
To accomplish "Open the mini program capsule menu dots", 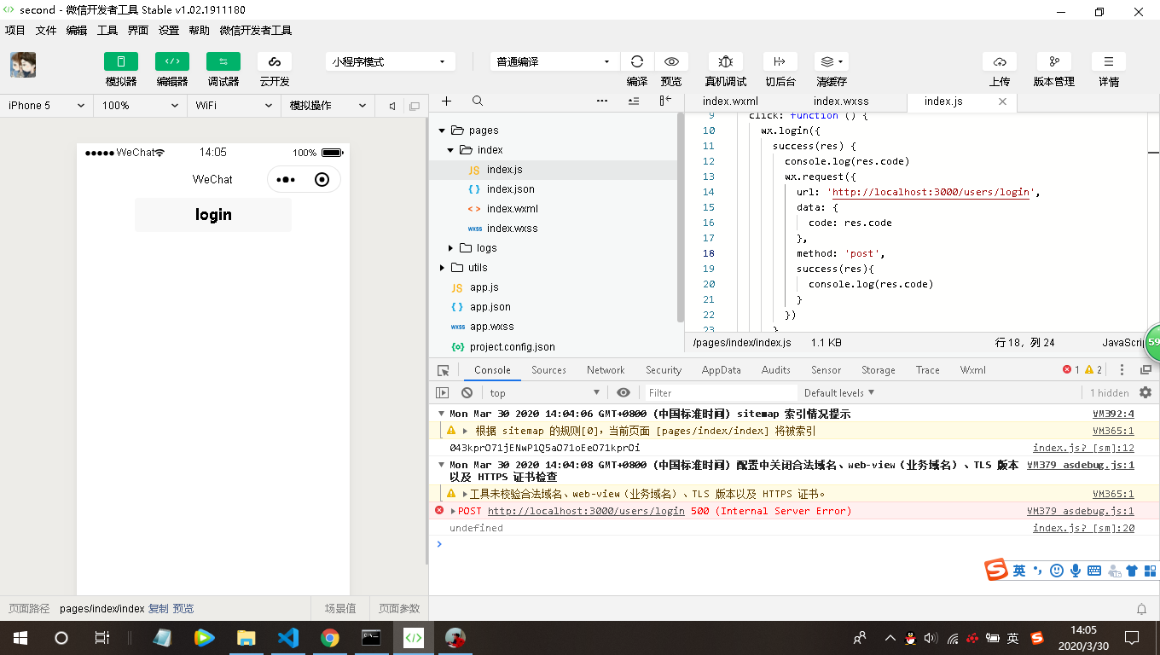I will (286, 180).
